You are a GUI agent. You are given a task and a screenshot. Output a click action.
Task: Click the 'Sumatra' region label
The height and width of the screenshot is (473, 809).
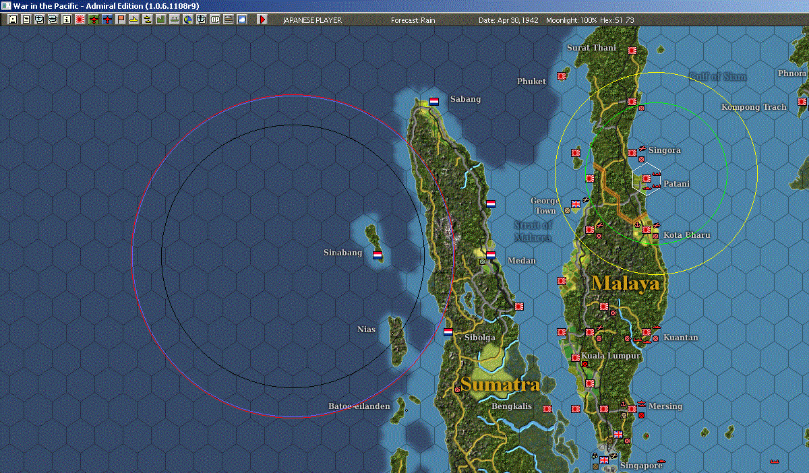click(500, 385)
